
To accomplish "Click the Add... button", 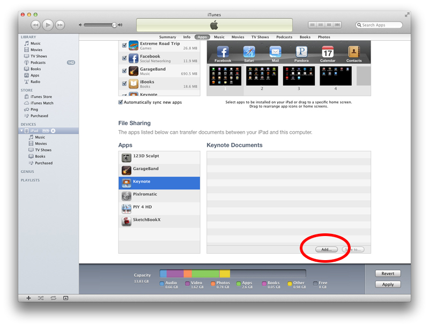I will pos(327,249).
